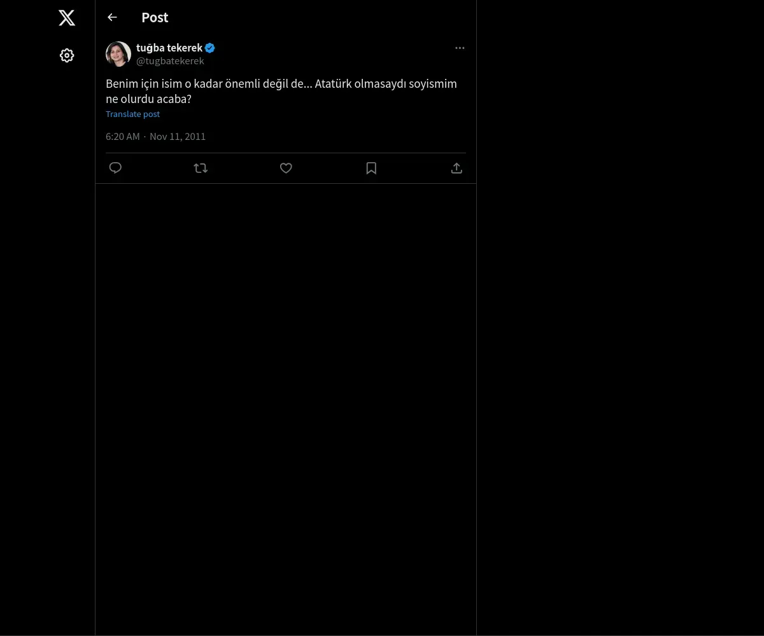The height and width of the screenshot is (636, 764).
Task: Click the X logo icon
Action: (x=67, y=18)
